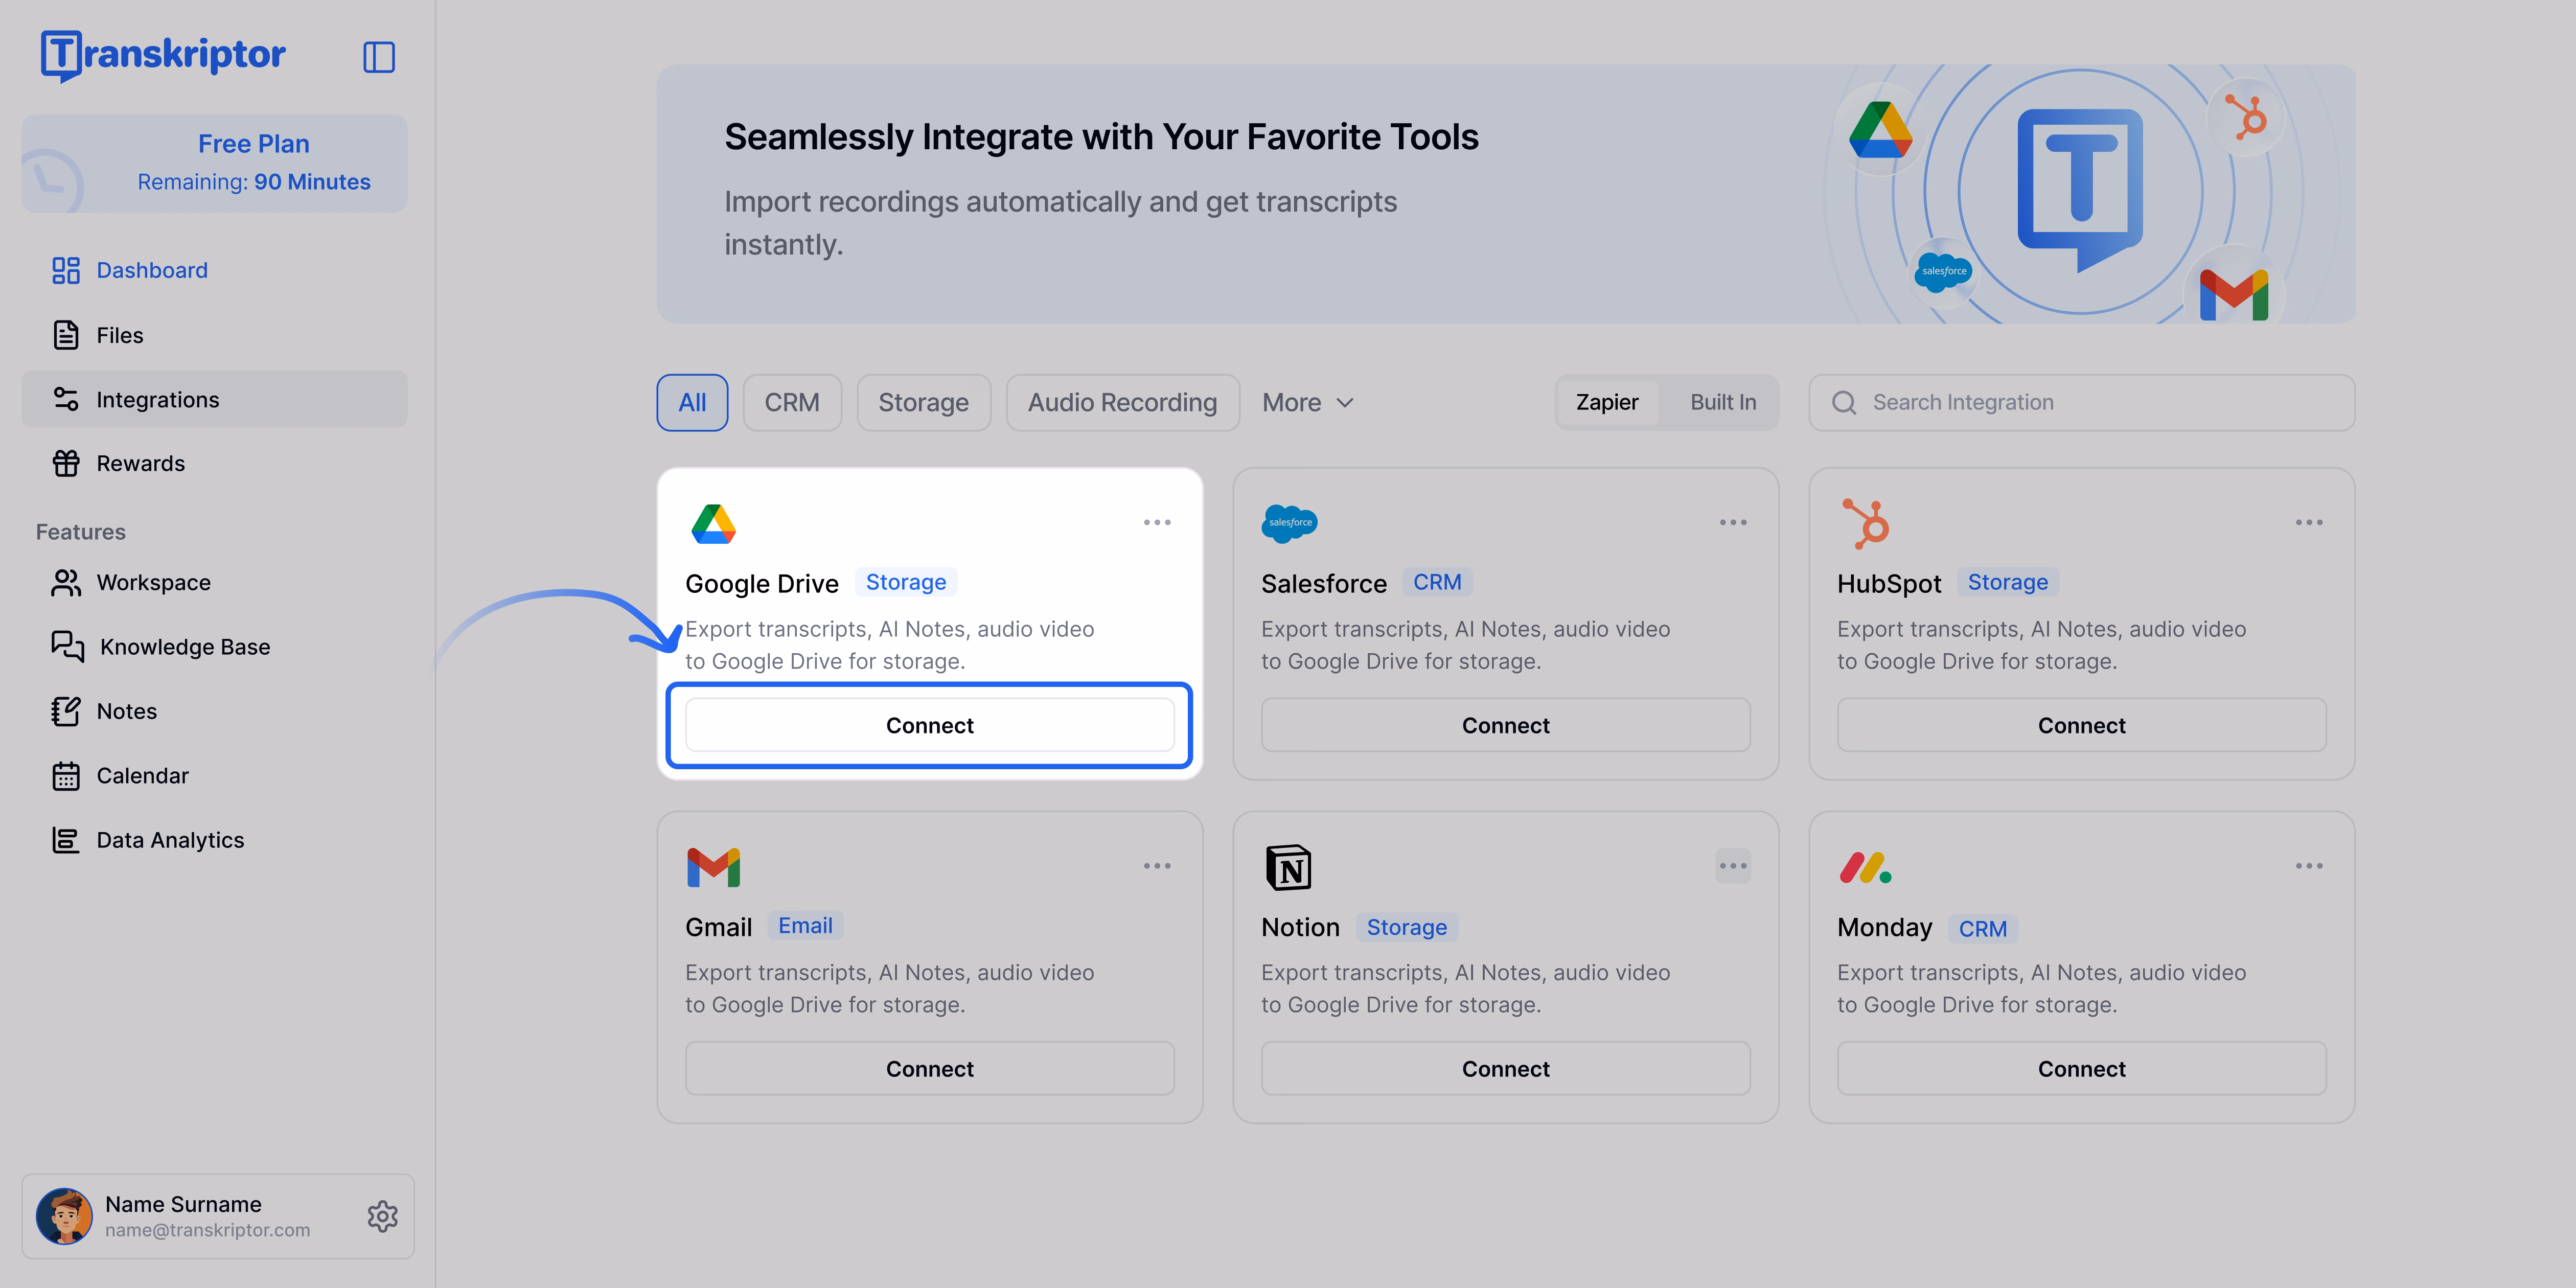This screenshot has height=1288, width=2576.
Task: Click the Rewards gift icon
Action: point(66,463)
